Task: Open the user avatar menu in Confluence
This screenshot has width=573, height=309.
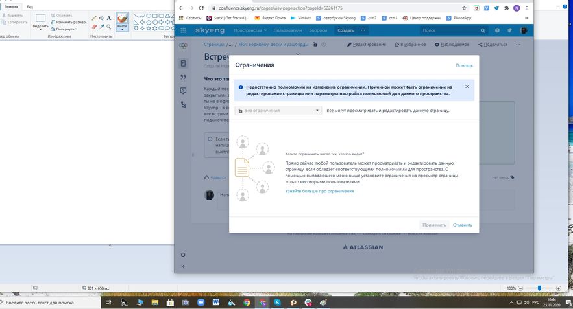Action: pos(523,30)
